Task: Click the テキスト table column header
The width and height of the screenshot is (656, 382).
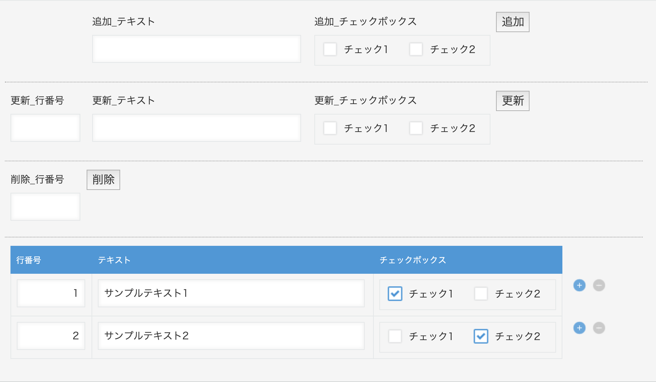Action: pos(233,260)
